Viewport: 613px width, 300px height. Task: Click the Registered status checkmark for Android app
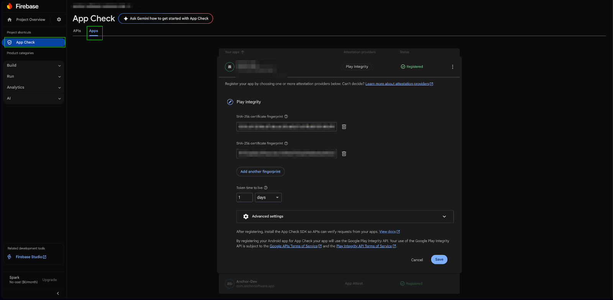click(403, 66)
